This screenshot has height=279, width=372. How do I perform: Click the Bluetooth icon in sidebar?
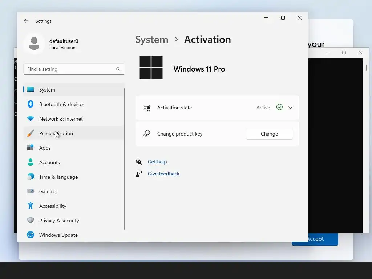coord(31,104)
